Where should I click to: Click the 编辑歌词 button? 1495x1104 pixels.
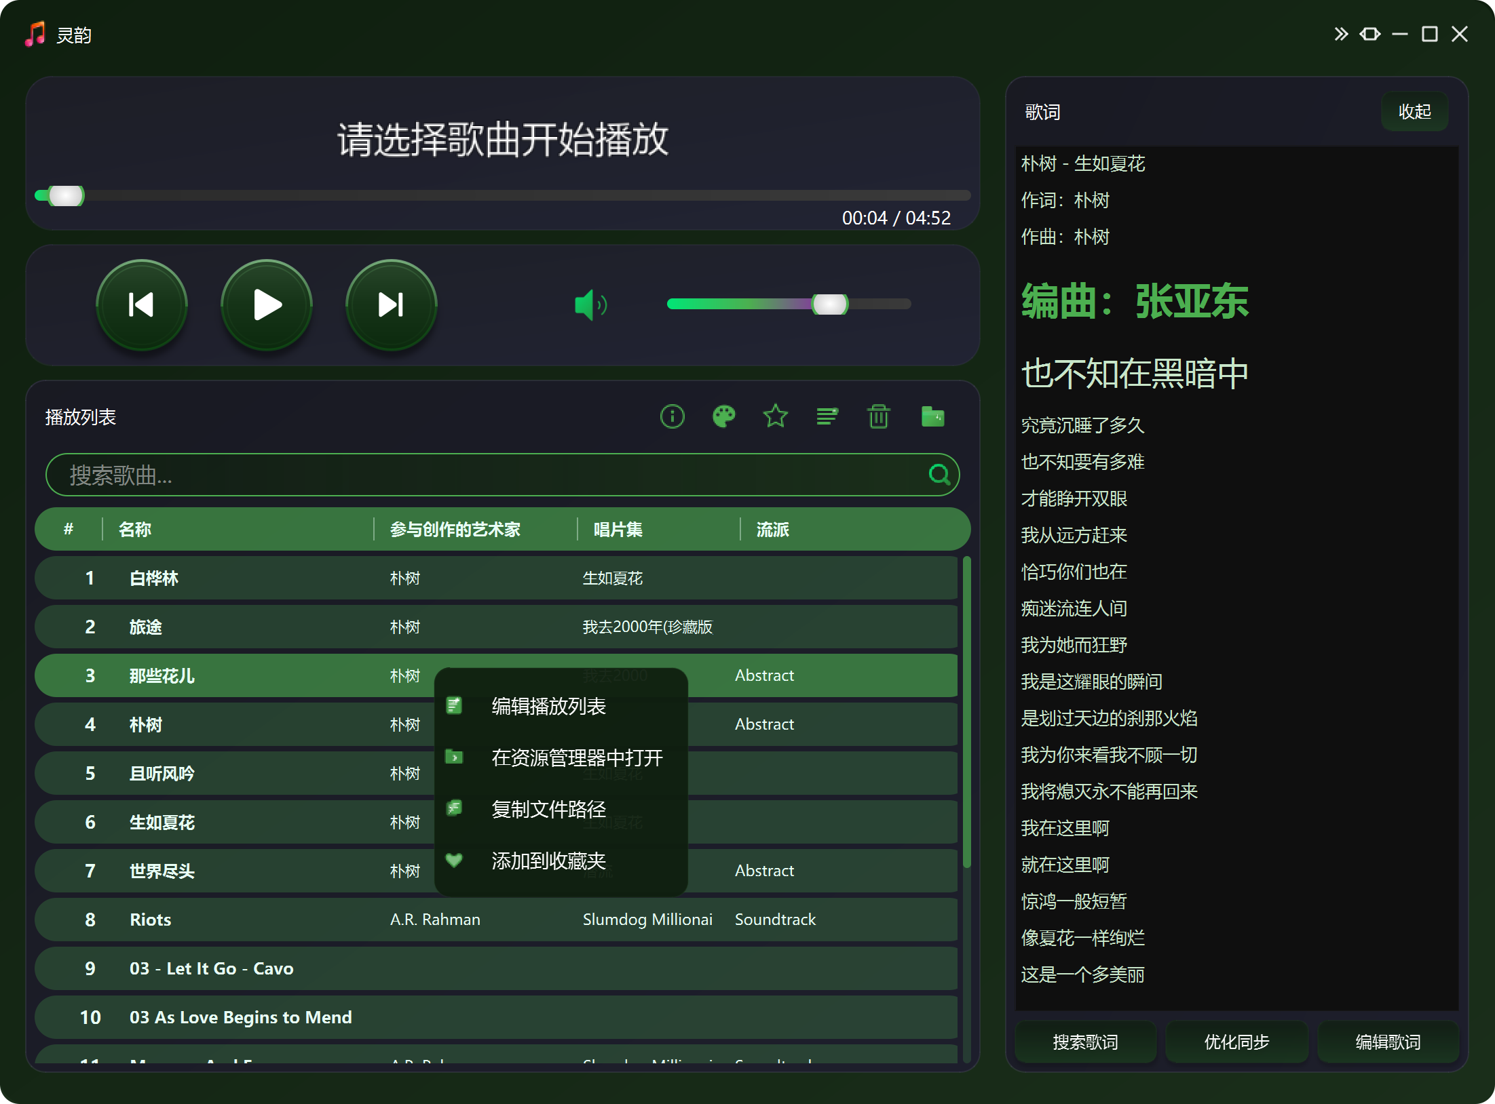click(x=1388, y=1042)
